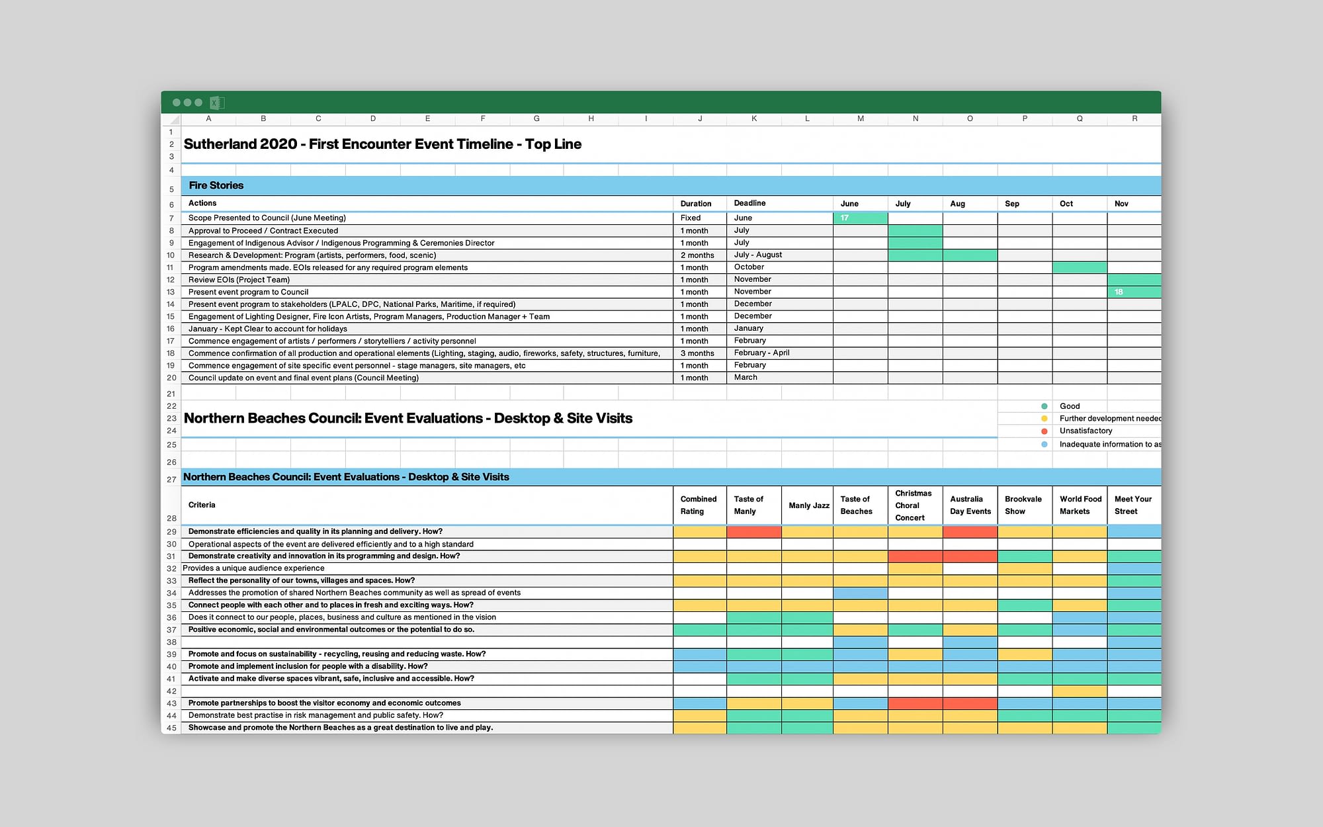
Task: Click 'Council update on event and final event plans'
Action: [304, 378]
